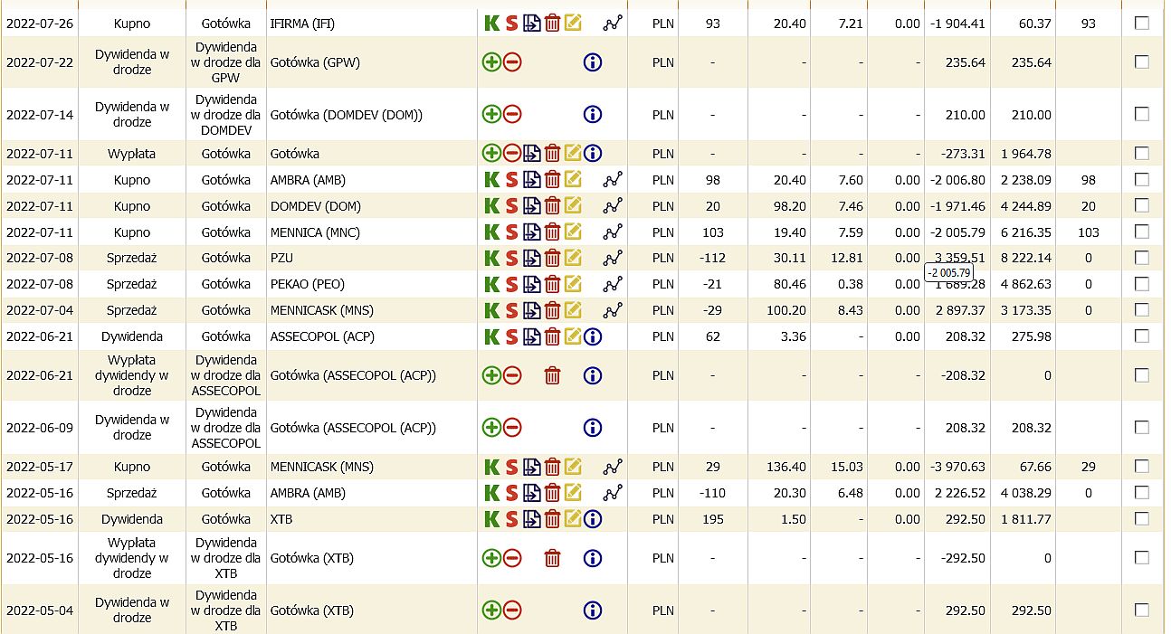Click the MENNICA (MNC) instrument name
Screen dimensions: 1171x634
[315, 232]
